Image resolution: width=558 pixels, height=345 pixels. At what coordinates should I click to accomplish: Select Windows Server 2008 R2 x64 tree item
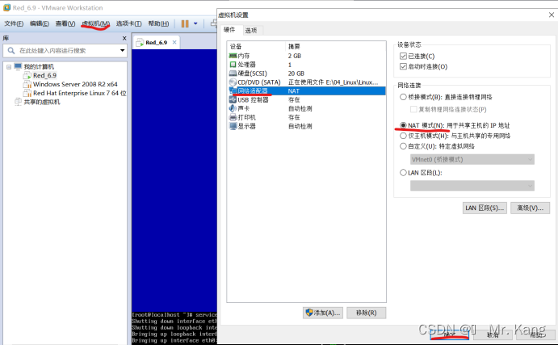(75, 84)
